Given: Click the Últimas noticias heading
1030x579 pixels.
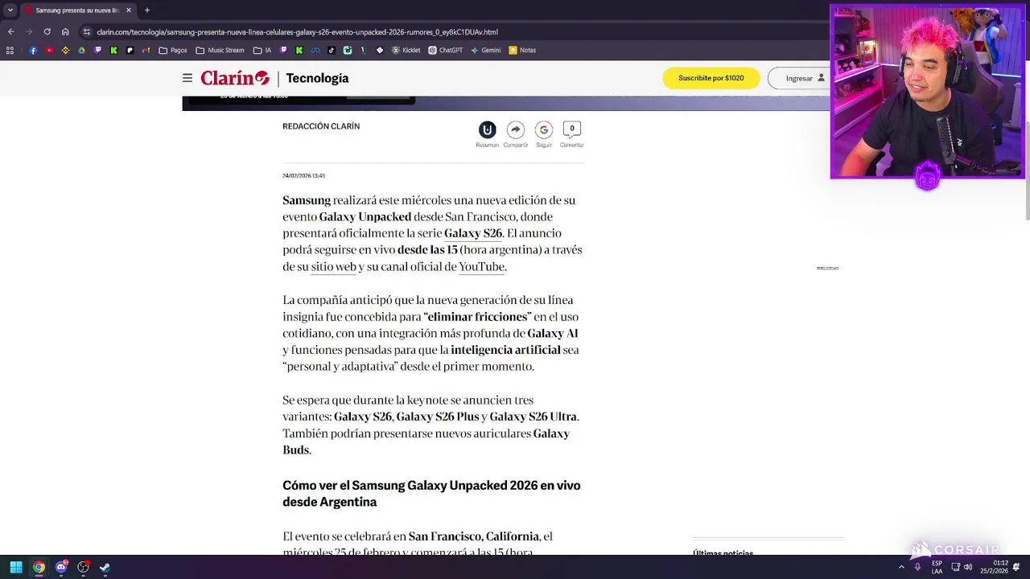Looking at the screenshot, I should click(x=723, y=552).
